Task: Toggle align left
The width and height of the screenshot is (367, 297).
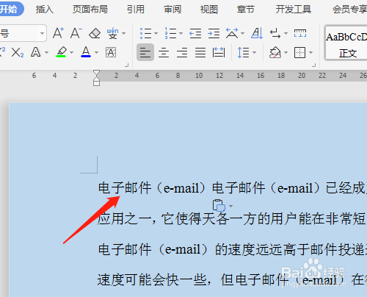Action: (145, 52)
